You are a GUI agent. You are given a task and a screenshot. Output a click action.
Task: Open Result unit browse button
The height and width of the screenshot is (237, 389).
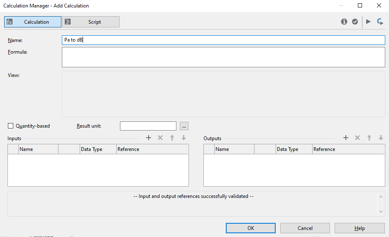pyautogui.click(x=184, y=126)
